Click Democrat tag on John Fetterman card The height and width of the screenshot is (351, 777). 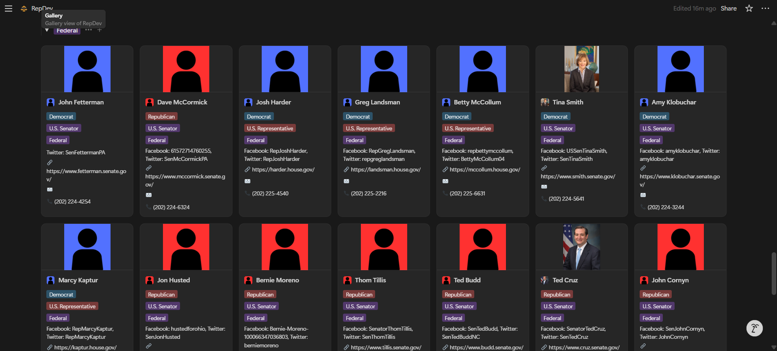[x=61, y=117]
